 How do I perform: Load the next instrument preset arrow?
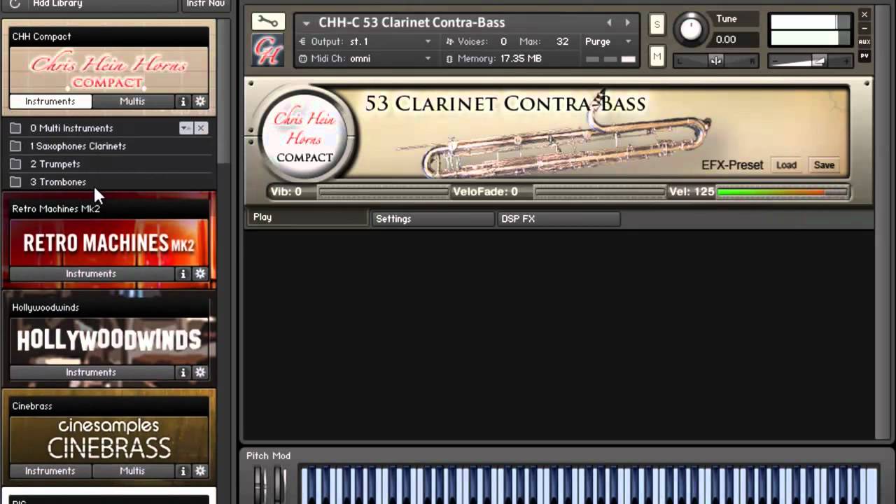point(627,22)
